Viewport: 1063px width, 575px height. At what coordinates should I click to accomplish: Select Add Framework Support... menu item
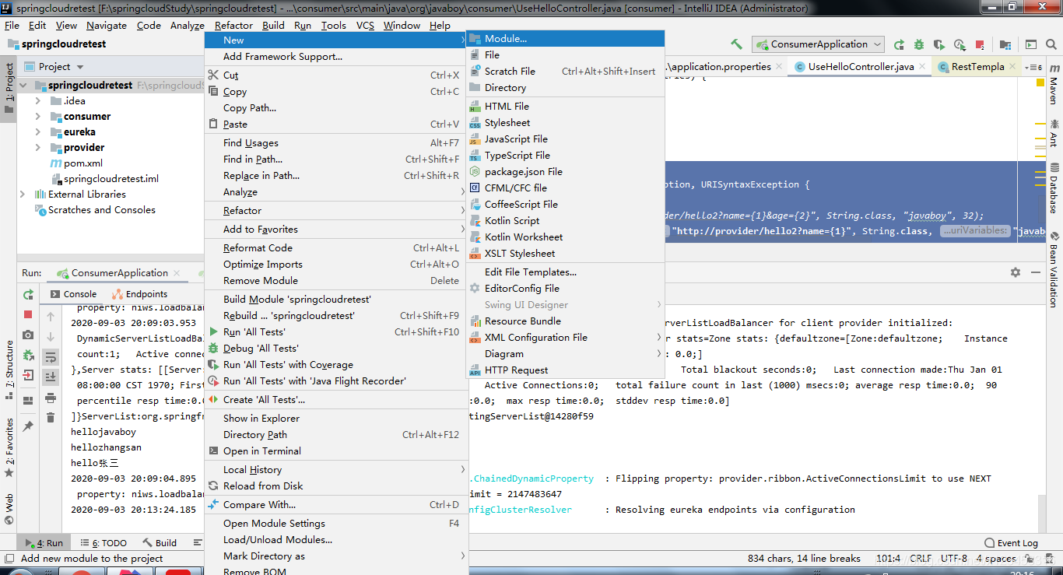(335, 57)
